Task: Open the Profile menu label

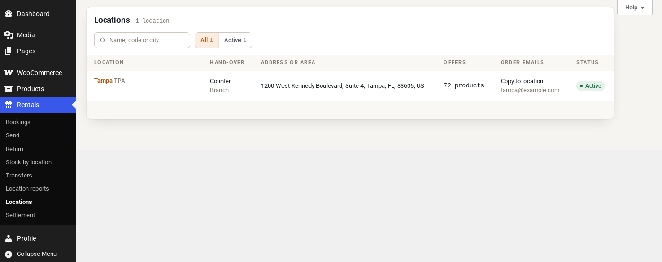Action: pyautogui.click(x=26, y=238)
